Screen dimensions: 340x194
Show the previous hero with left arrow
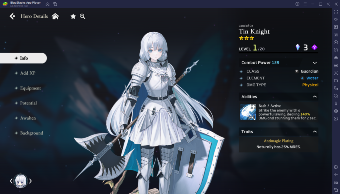click(x=11, y=181)
